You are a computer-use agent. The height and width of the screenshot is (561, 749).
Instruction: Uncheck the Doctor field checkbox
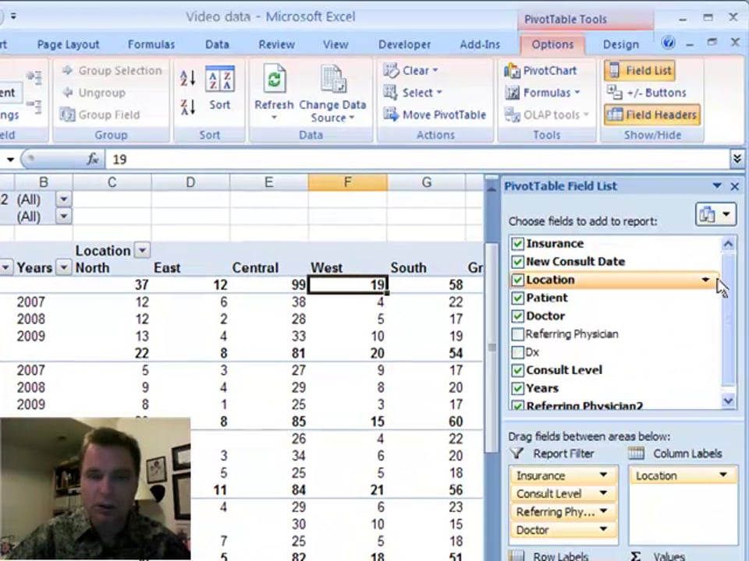(x=517, y=316)
